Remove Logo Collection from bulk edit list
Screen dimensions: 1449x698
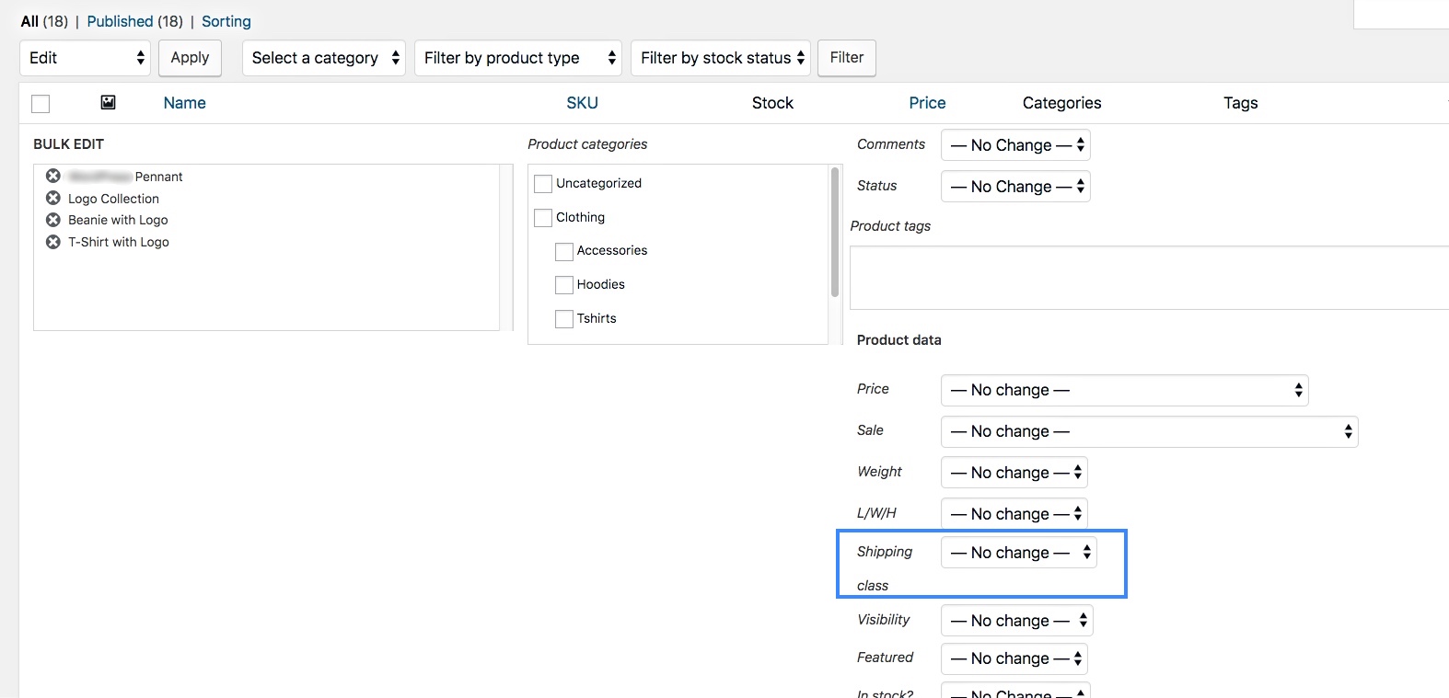point(53,198)
